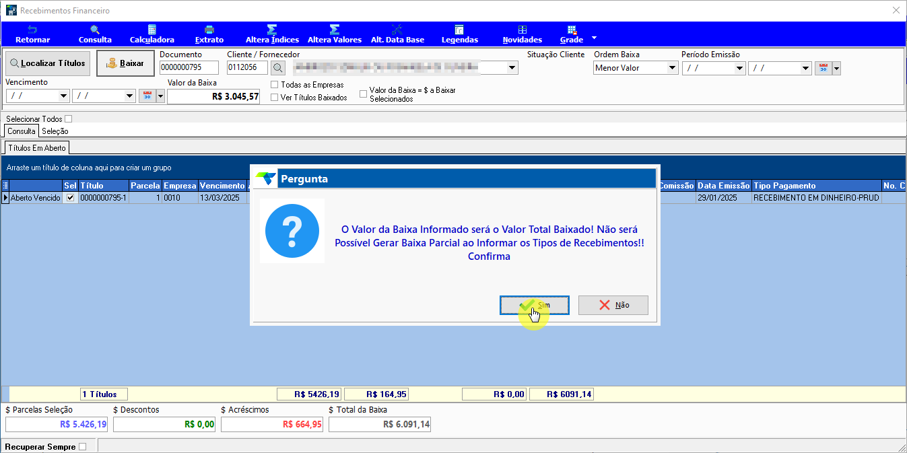
Task: Click the Vencimento column header
Action: tap(222, 186)
